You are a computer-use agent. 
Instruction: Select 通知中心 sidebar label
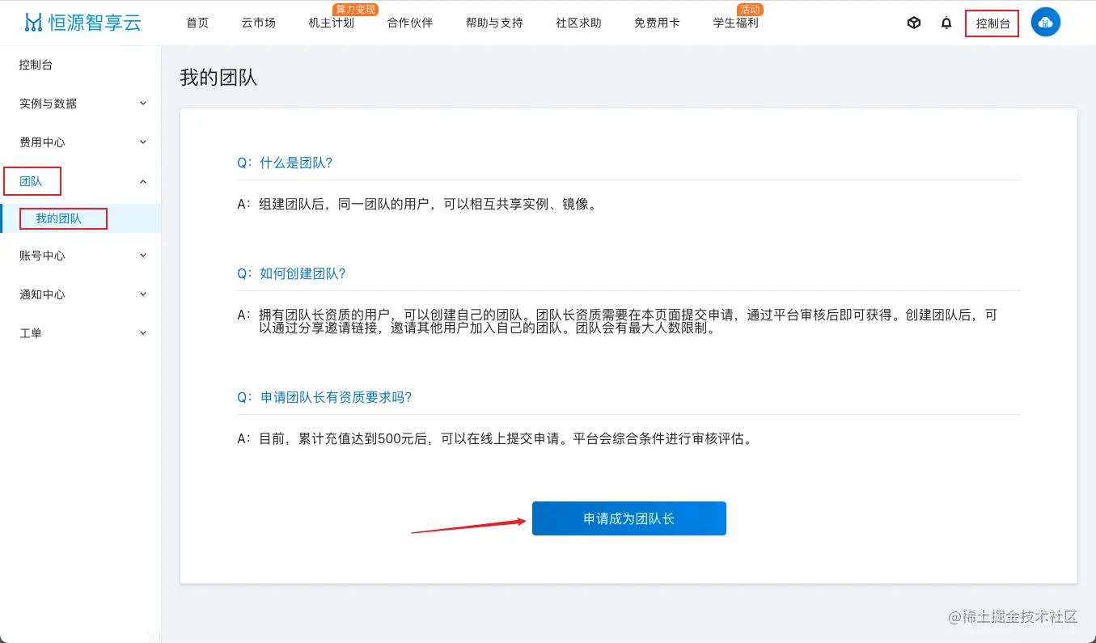tap(42, 294)
